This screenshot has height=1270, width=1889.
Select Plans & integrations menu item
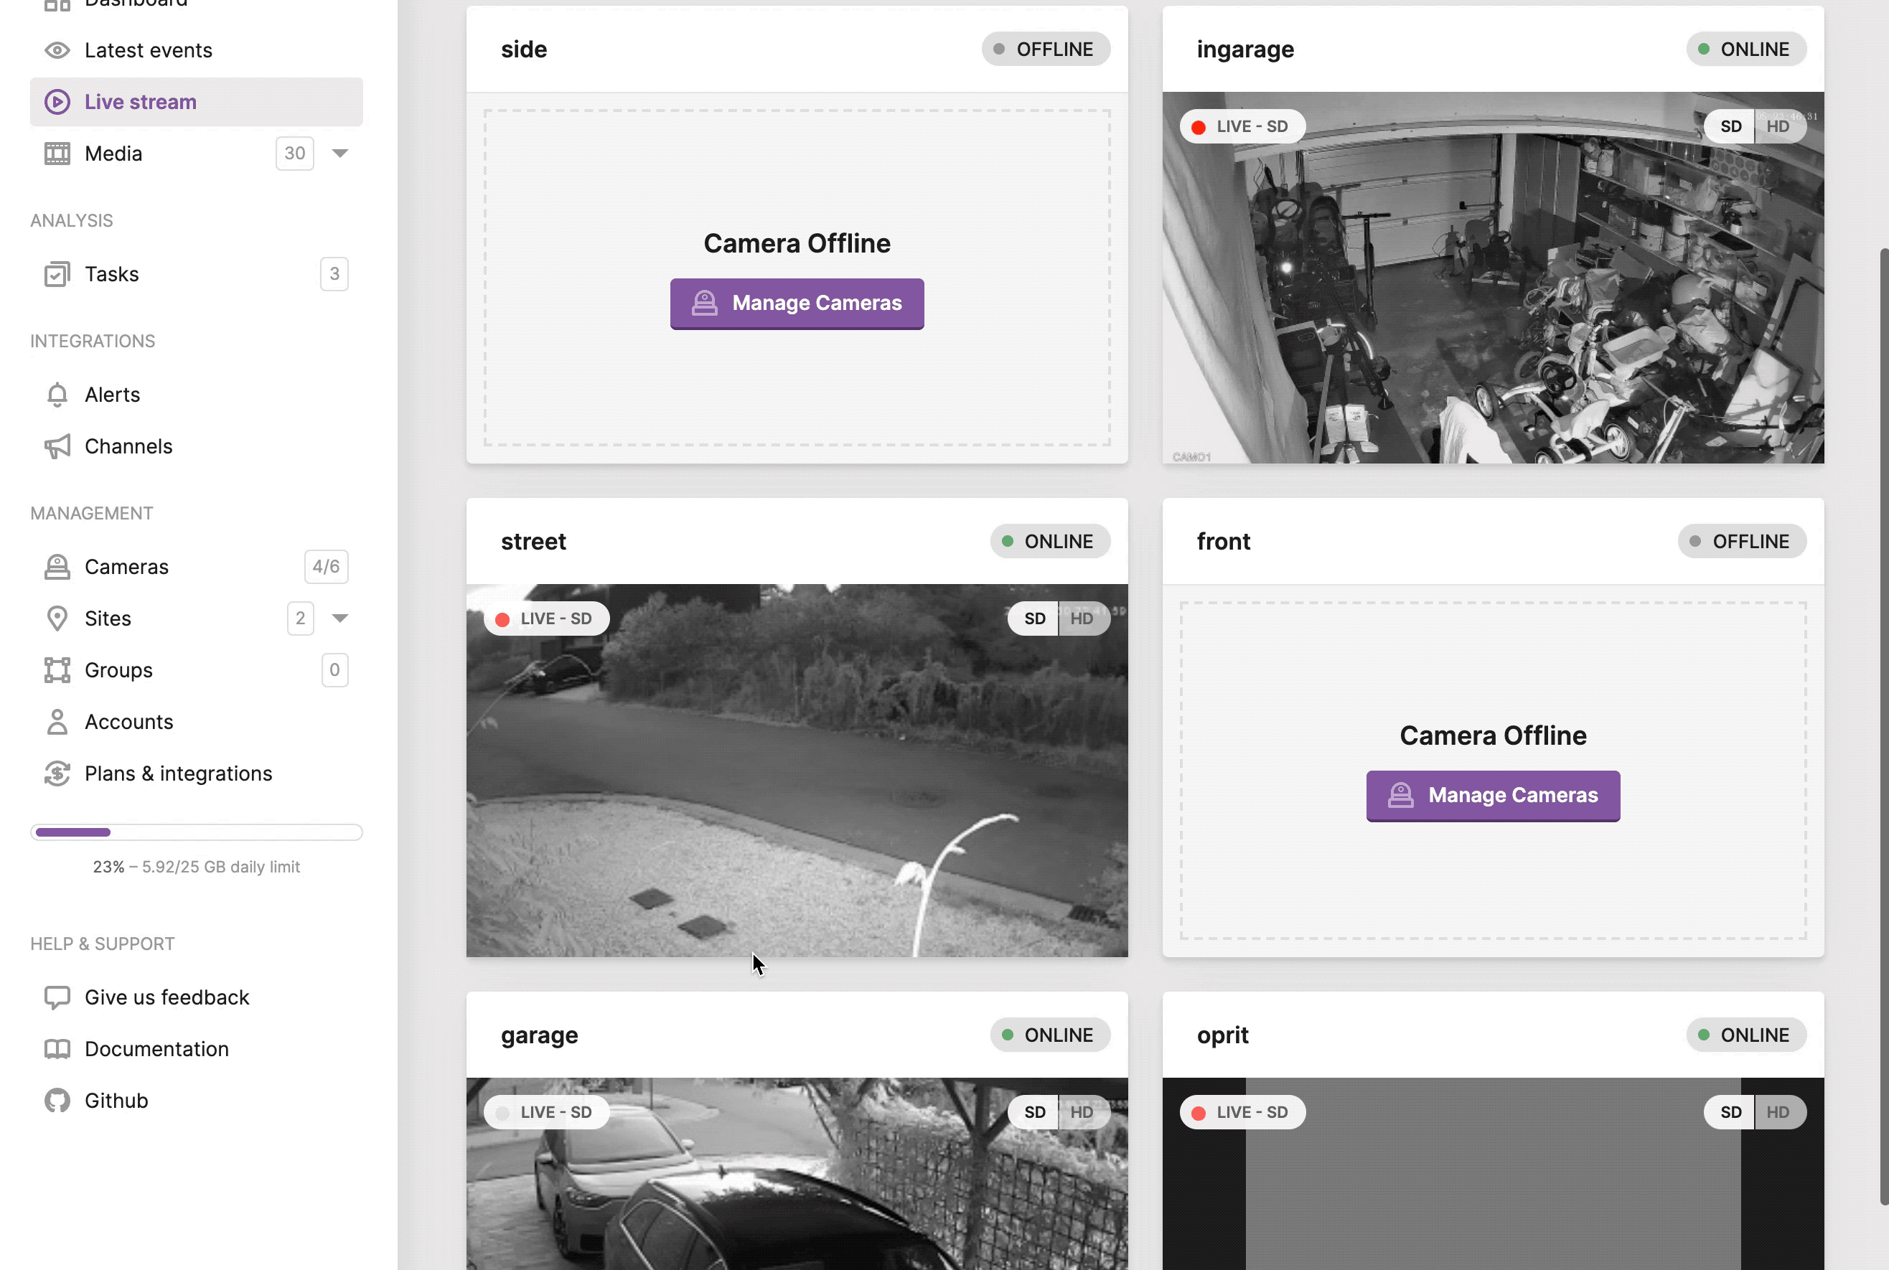tap(177, 773)
